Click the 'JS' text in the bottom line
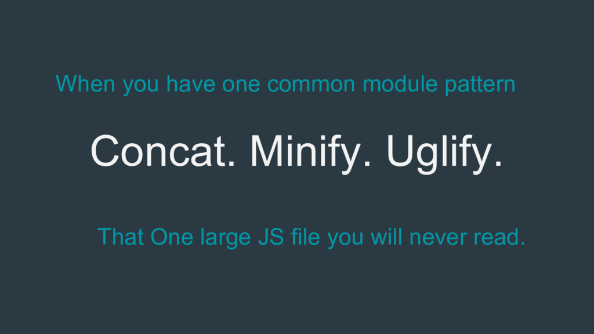The image size is (594, 334). (x=266, y=237)
